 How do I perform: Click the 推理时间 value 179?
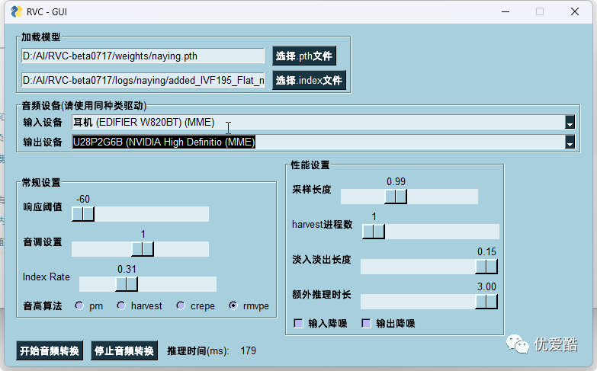tap(249, 350)
